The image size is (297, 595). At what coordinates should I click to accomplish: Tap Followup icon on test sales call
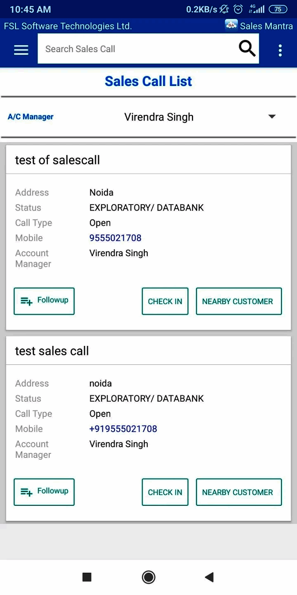(26, 492)
